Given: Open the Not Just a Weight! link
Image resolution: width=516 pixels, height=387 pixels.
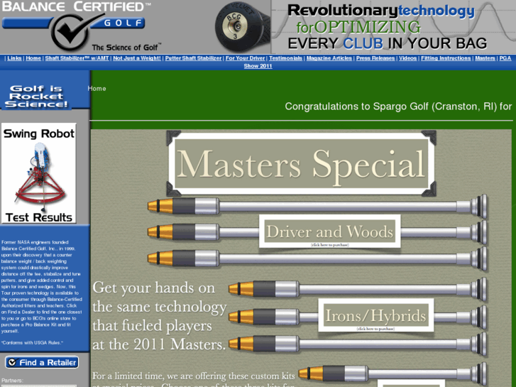Looking at the screenshot, I should click(x=137, y=58).
